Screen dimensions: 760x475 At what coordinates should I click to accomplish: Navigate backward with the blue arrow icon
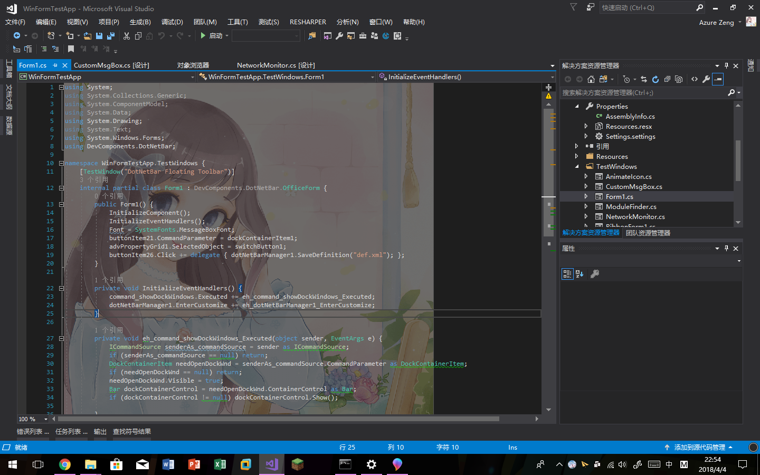[17, 36]
